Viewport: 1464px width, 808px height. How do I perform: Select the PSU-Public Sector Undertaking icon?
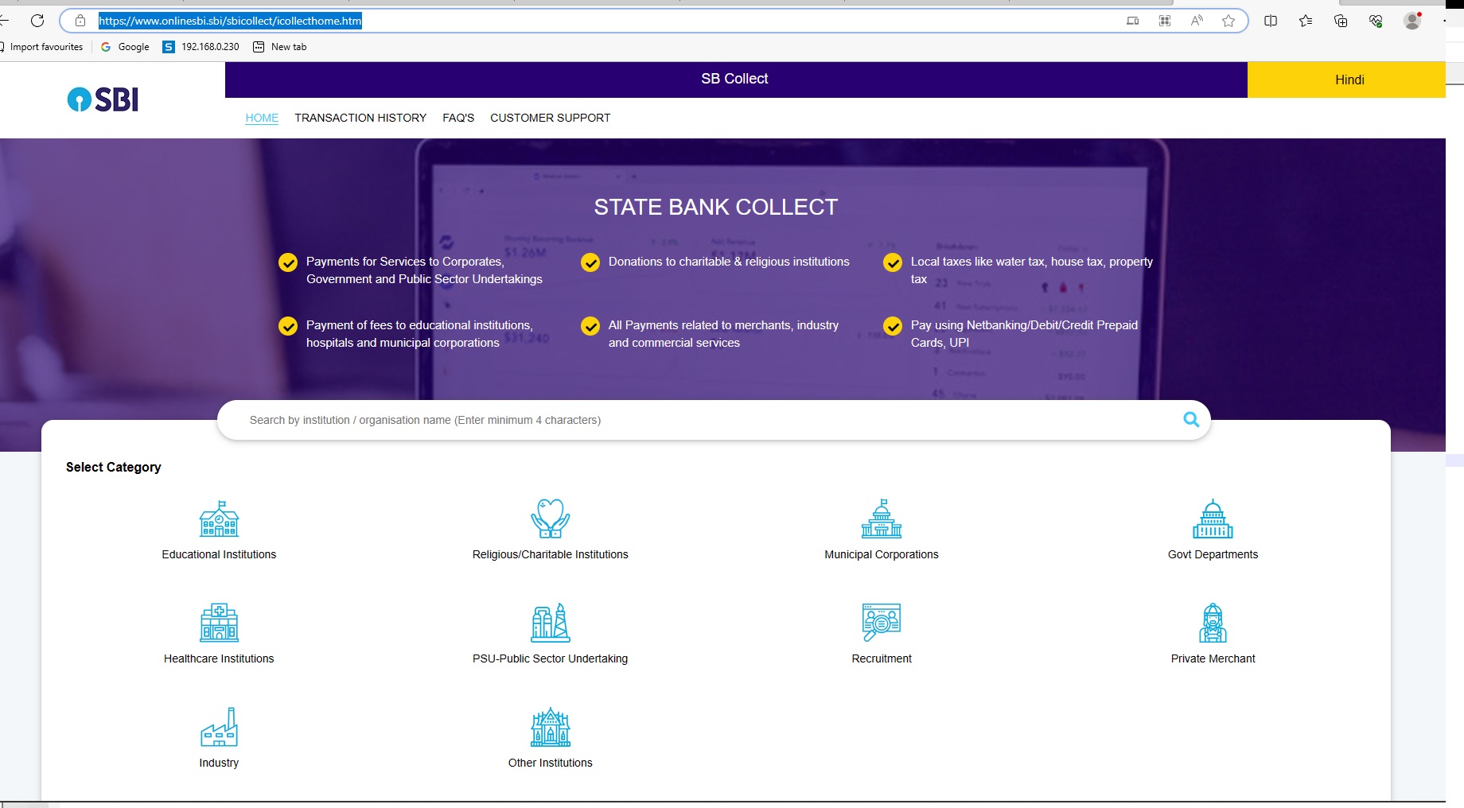[551, 623]
